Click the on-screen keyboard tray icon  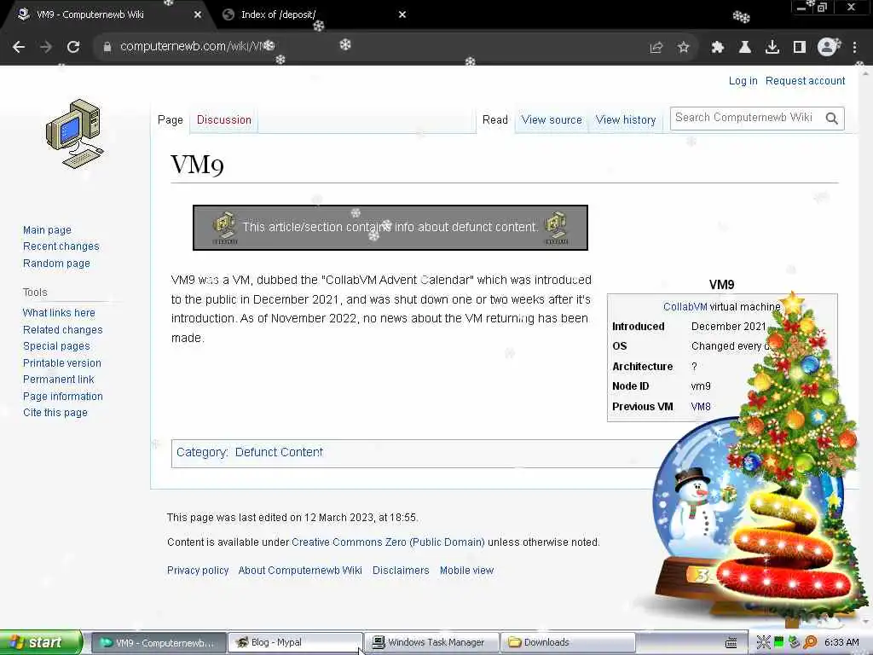pyautogui.click(x=731, y=643)
